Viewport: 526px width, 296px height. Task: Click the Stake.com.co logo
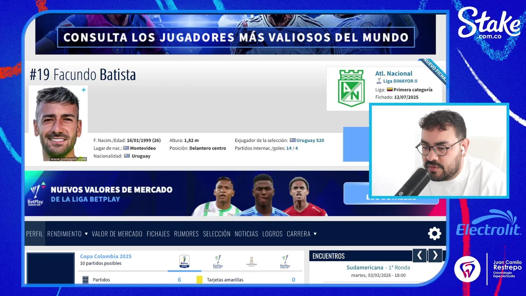click(489, 24)
